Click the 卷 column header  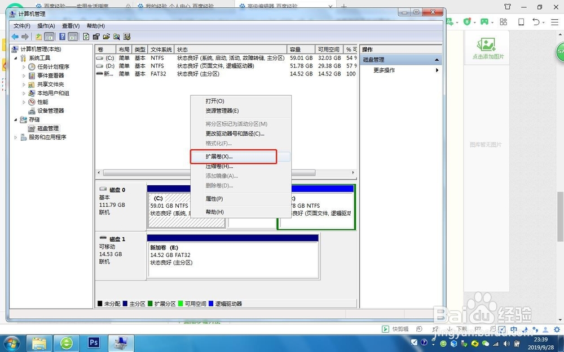pyautogui.click(x=106, y=50)
